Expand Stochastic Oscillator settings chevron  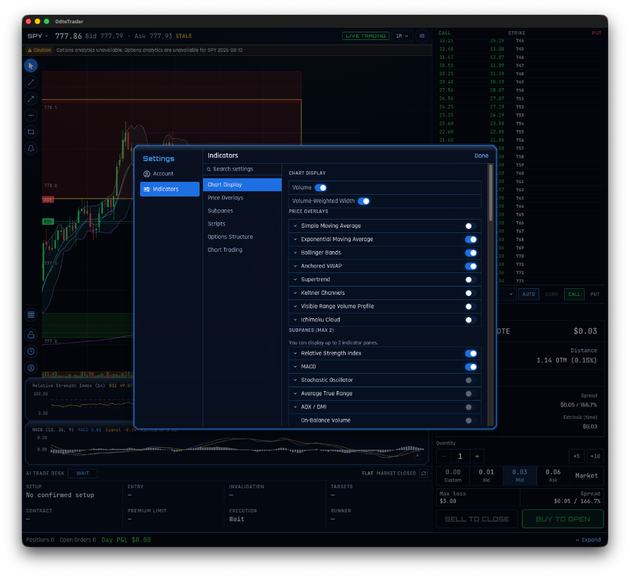click(x=296, y=380)
